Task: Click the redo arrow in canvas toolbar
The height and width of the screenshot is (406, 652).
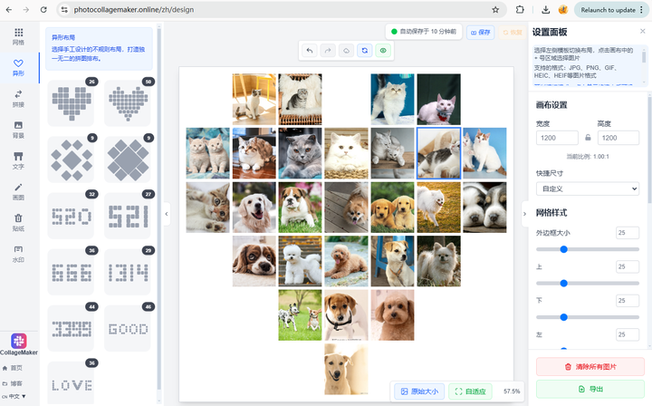Action: [x=328, y=52]
